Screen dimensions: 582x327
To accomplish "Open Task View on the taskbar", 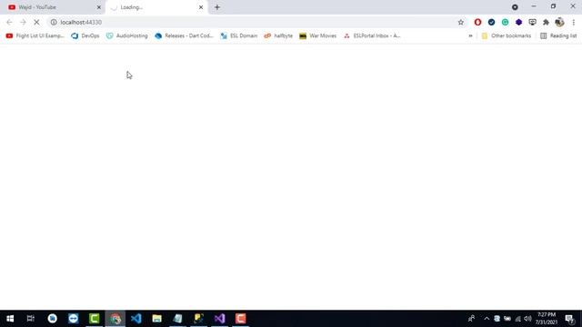I will (31, 319).
